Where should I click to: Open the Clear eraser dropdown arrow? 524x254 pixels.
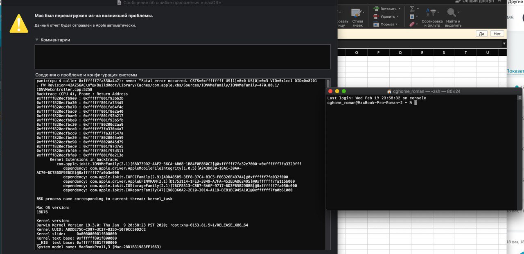tap(418, 24)
